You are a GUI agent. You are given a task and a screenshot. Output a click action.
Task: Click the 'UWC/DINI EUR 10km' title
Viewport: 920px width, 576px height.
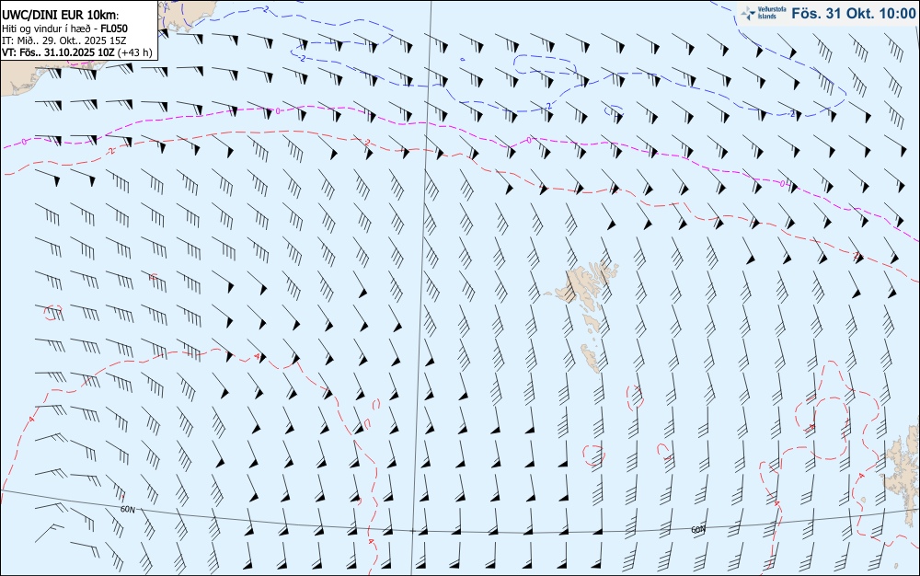59,16
